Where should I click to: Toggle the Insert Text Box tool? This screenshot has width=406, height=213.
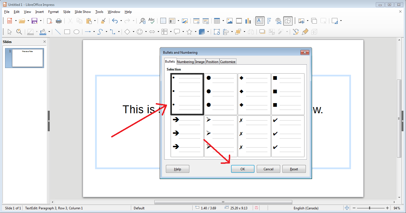[x=260, y=21]
